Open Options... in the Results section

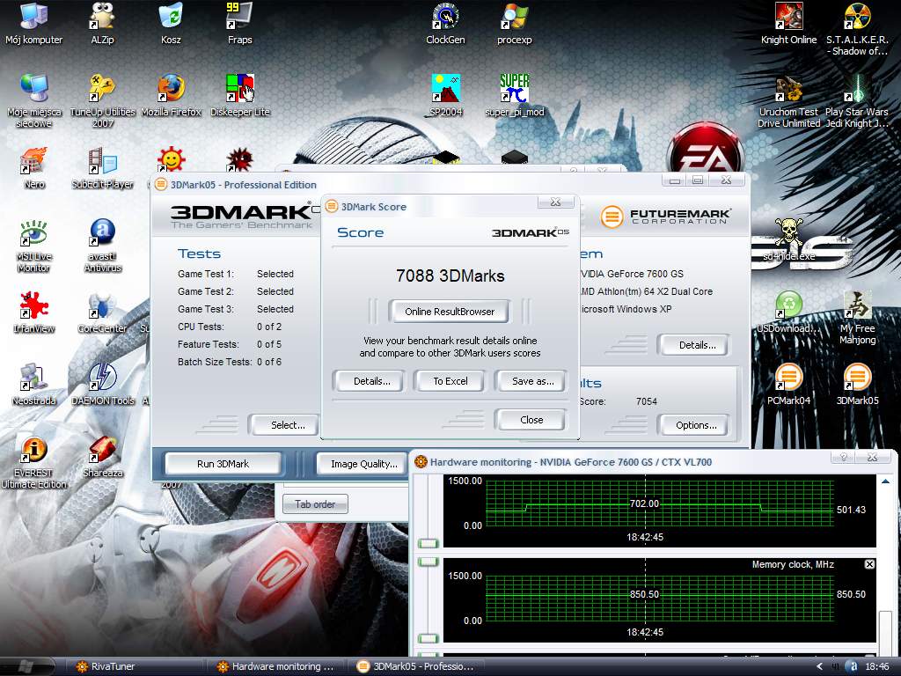coord(696,425)
